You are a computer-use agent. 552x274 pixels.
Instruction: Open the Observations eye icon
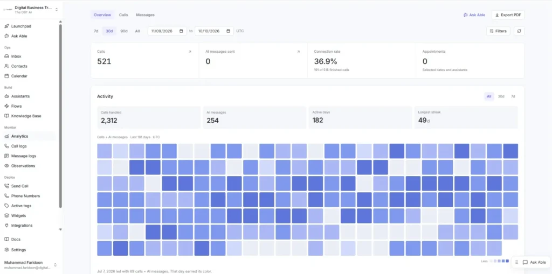[6, 166]
